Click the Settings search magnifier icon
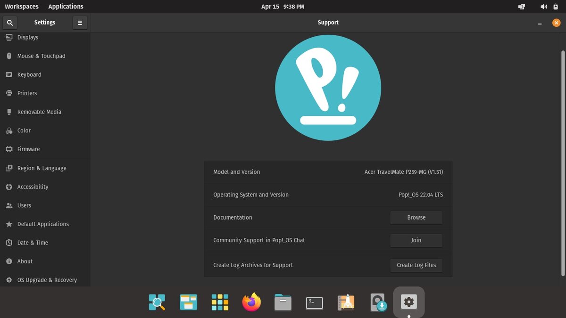566x318 pixels. 10,23
